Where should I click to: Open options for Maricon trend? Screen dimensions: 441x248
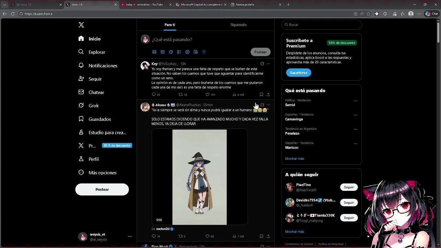pyautogui.click(x=356, y=144)
